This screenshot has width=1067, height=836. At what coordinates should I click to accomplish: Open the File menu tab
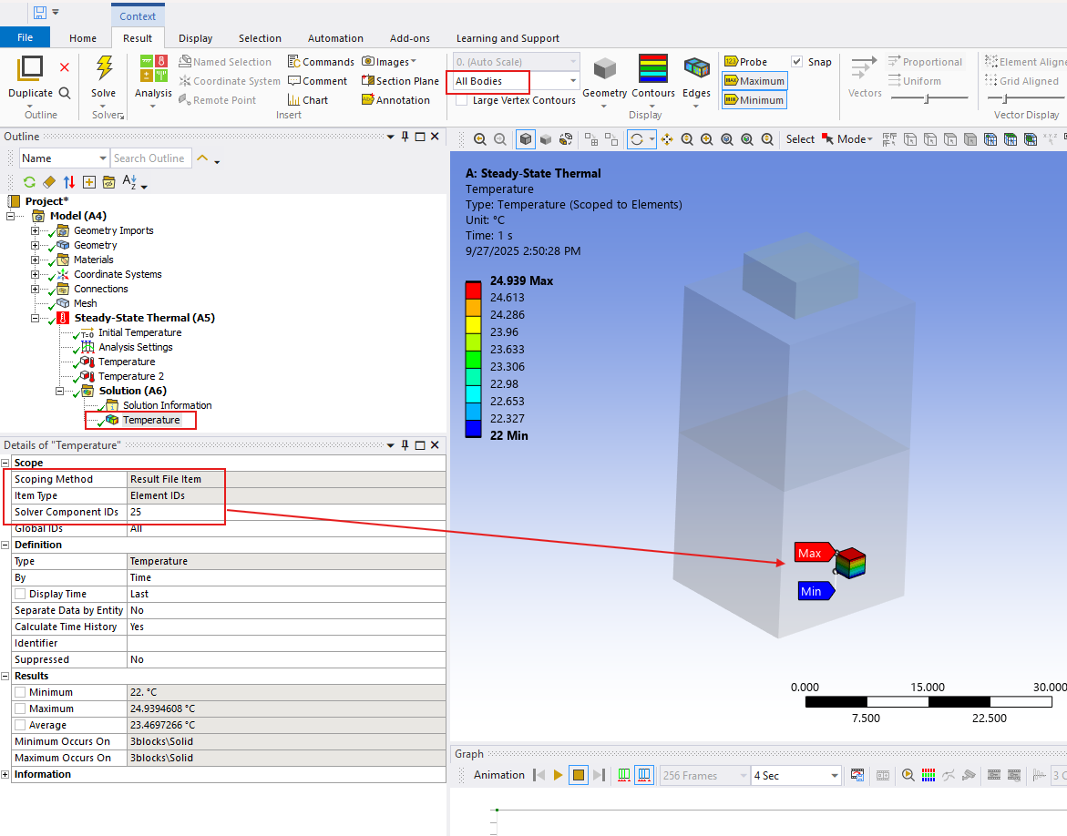25,38
